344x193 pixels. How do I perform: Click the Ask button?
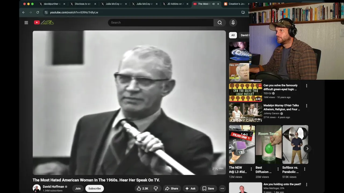click(190, 188)
